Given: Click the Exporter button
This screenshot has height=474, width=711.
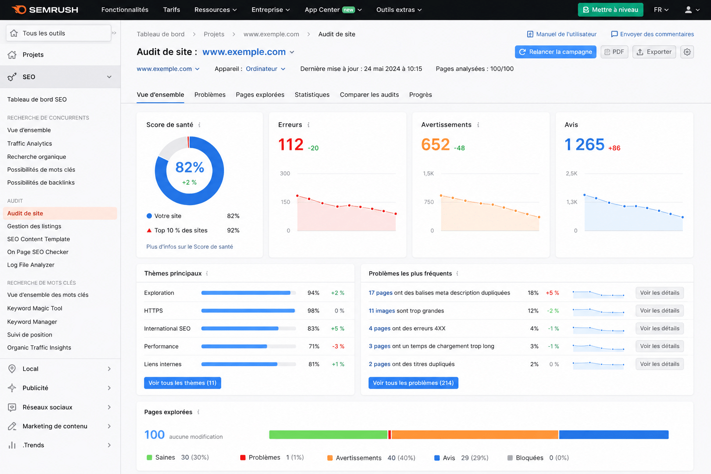Looking at the screenshot, I should (x=654, y=52).
